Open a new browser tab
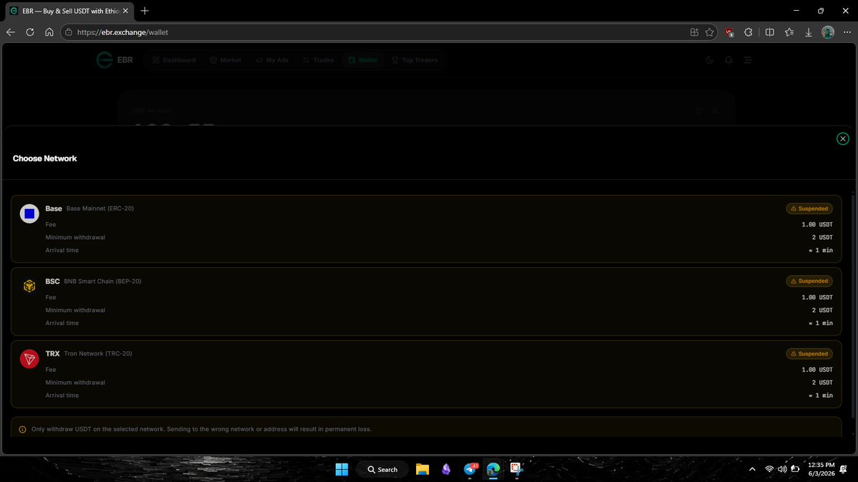Viewport: 858px width, 482px height. [x=145, y=11]
